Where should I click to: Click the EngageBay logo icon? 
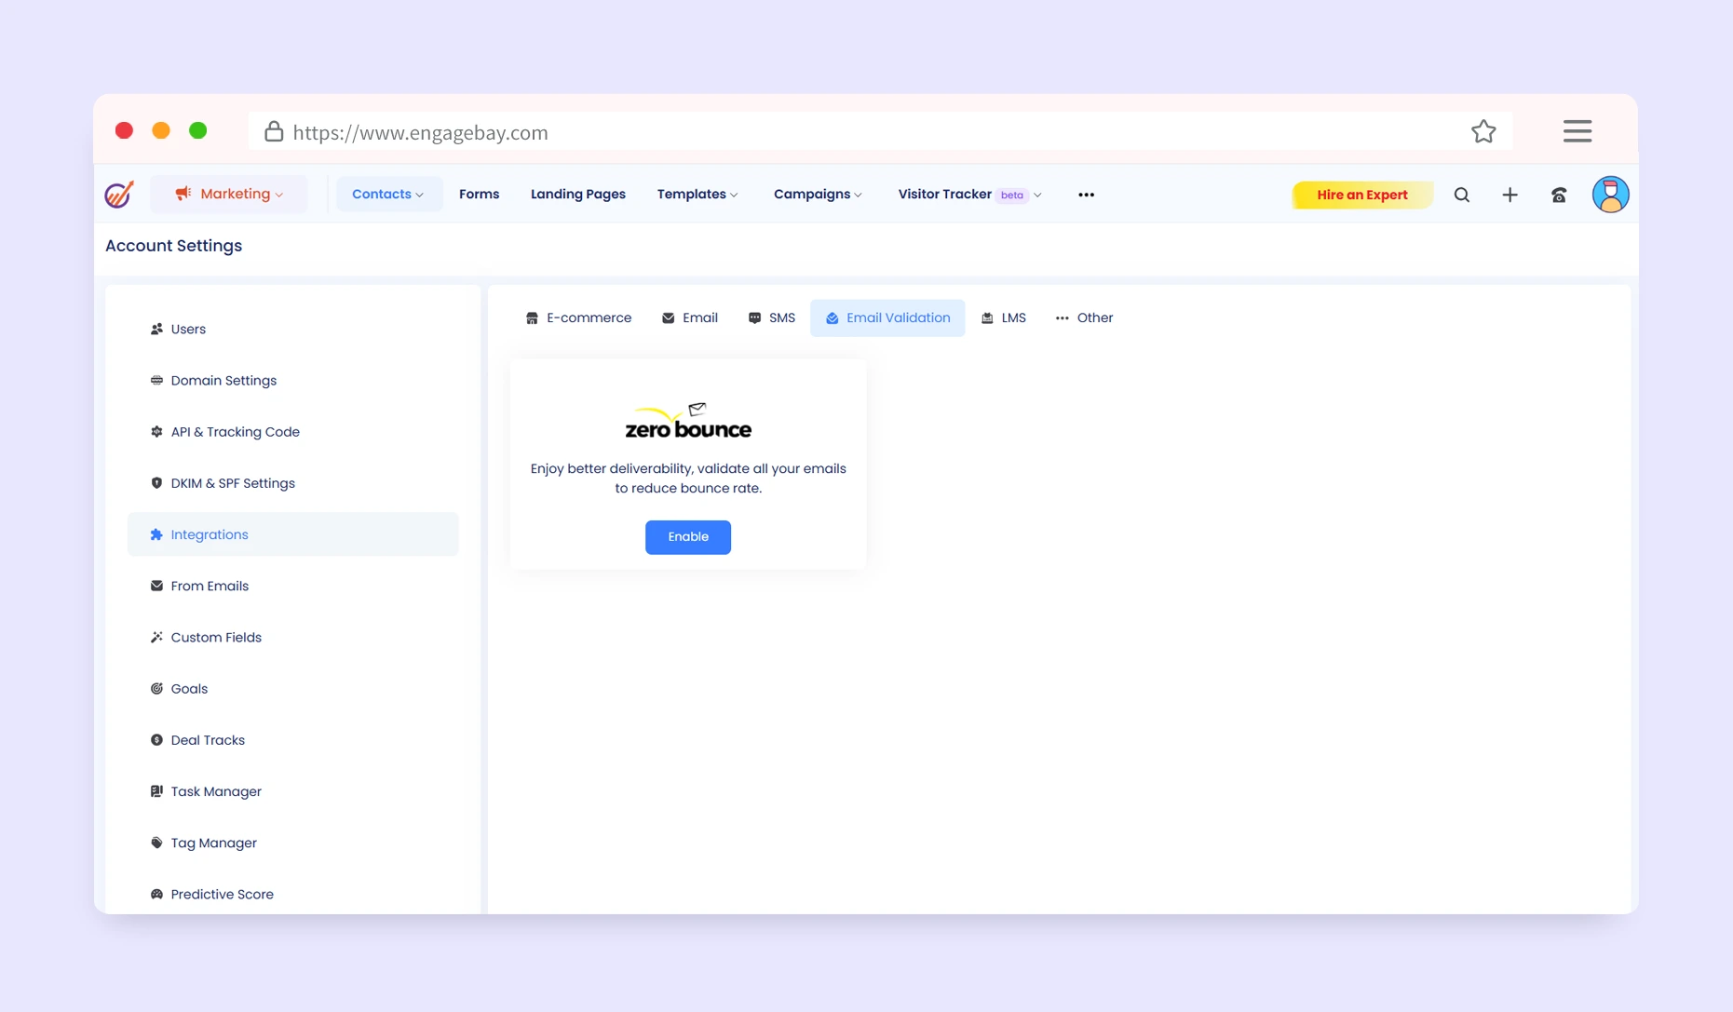point(119,195)
